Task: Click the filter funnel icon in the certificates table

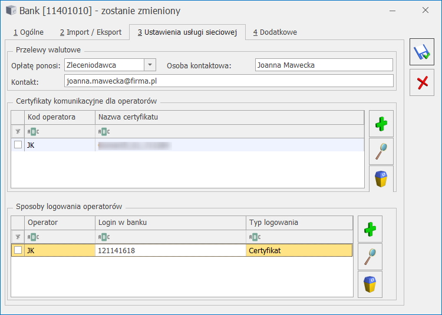Action: pyautogui.click(x=18, y=131)
